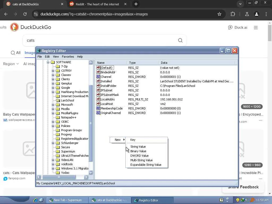
Task: Open the File menu in Registry Editor
Action: [x=40, y=57]
